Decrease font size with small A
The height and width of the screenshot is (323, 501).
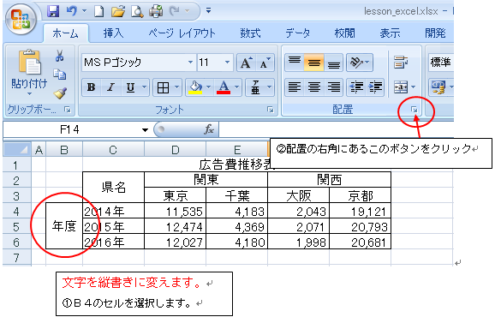click(265, 63)
